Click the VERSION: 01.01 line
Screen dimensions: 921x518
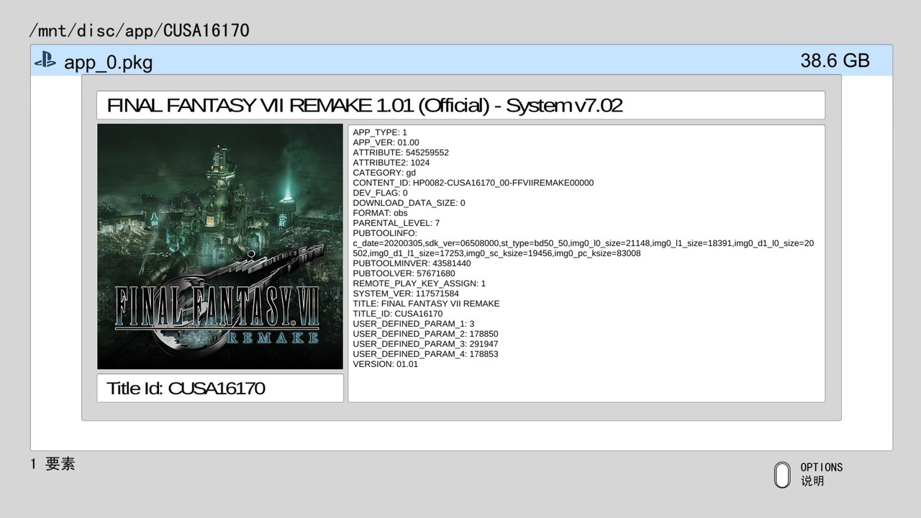point(385,364)
